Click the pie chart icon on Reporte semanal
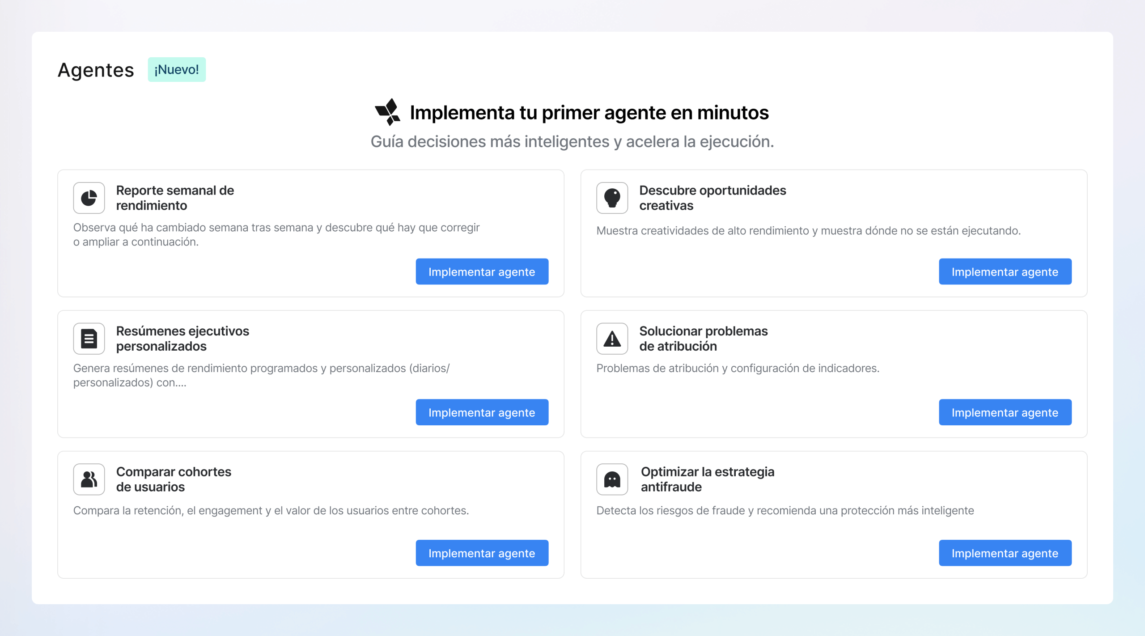 coord(89,198)
